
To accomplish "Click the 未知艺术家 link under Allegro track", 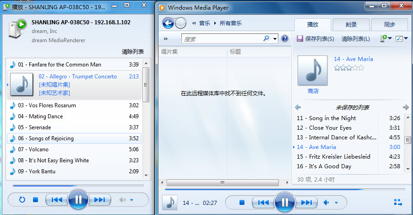I will point(54,93).
